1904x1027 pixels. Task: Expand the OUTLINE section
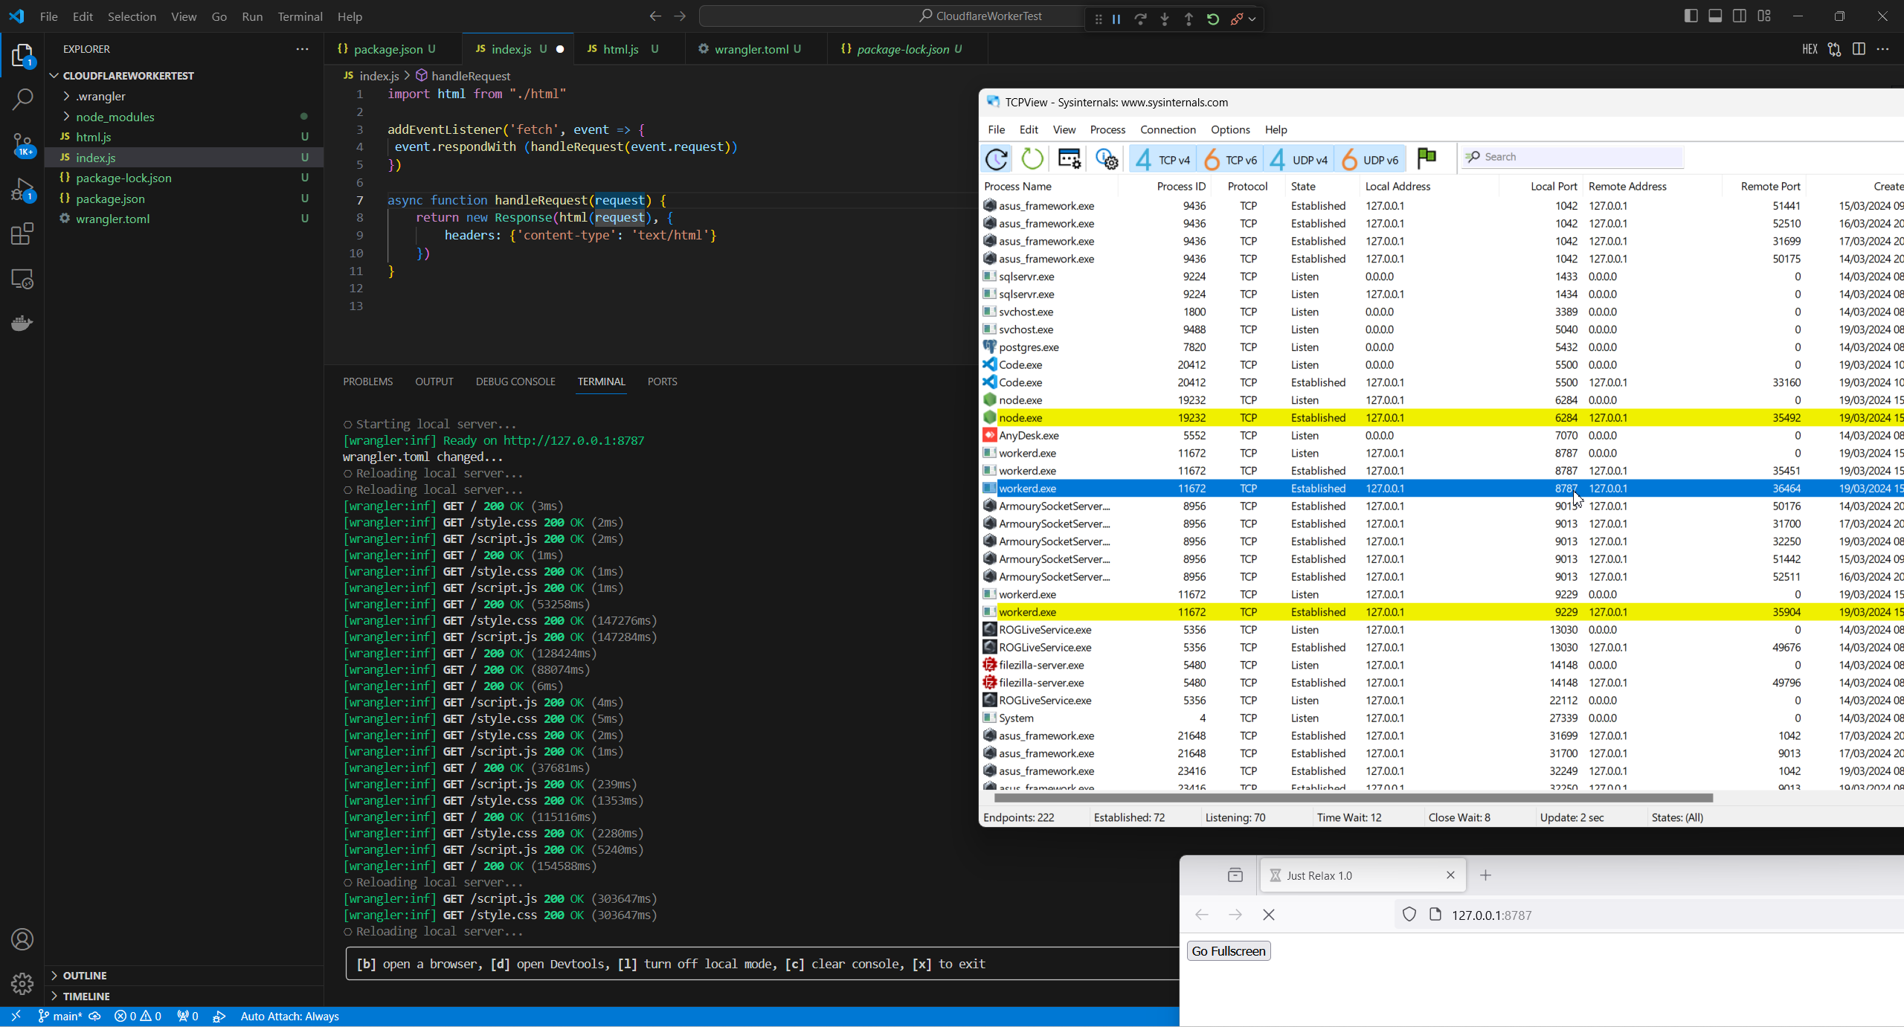point(85,975)
